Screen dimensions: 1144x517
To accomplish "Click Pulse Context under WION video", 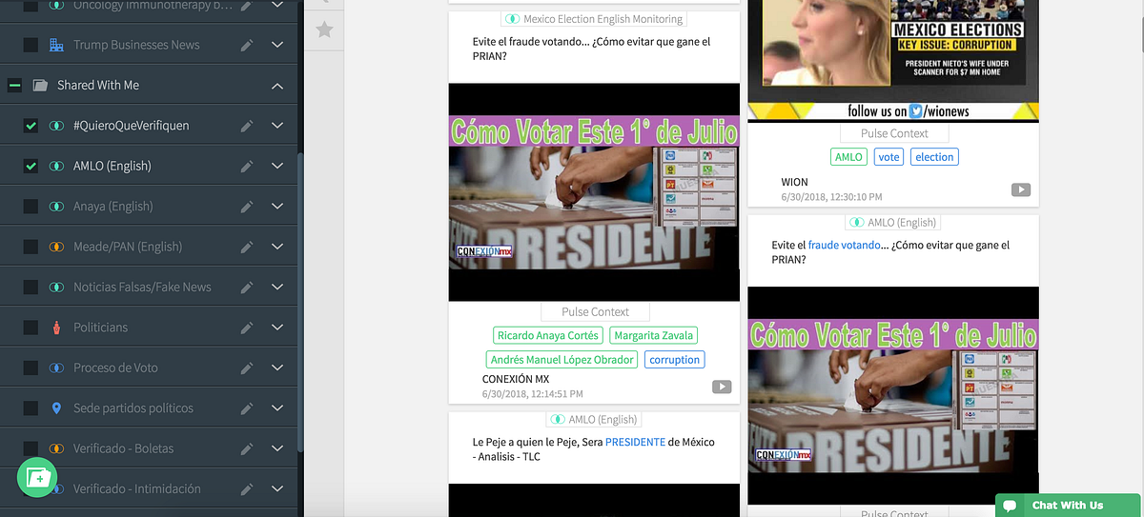I will coord(894,133).
